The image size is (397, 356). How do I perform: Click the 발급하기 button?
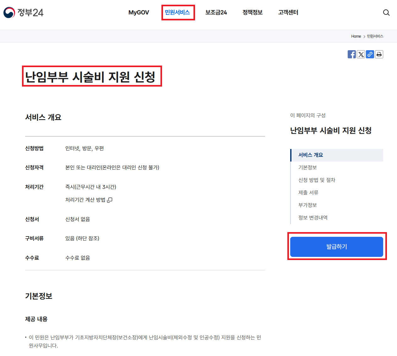pos(336,247)
